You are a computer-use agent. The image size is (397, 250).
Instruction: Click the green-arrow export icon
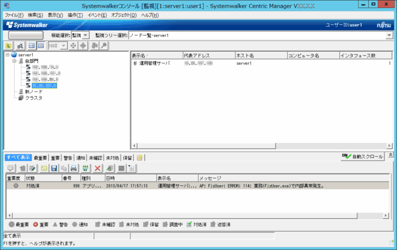[x=109, y=168]
